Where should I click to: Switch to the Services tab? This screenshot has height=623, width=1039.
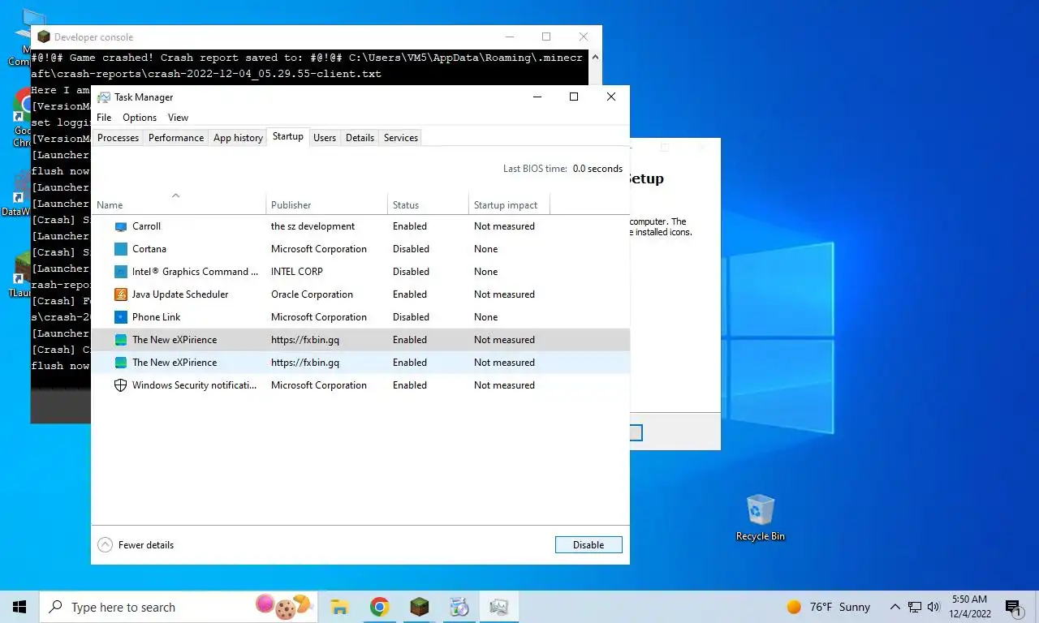point(401,138)
